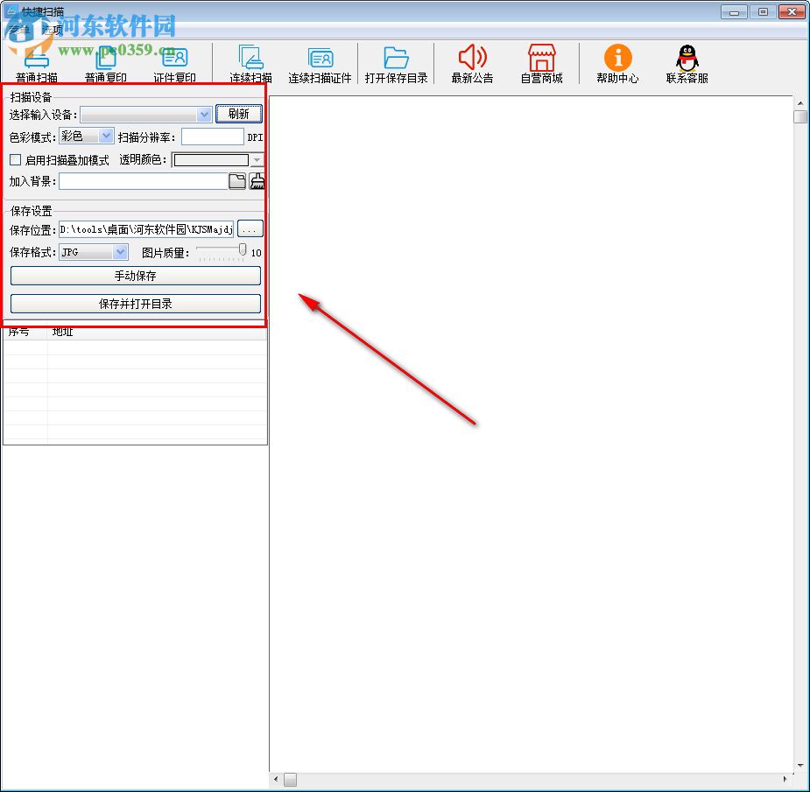Open the 菜单 menu

click(x=19, y=30)
